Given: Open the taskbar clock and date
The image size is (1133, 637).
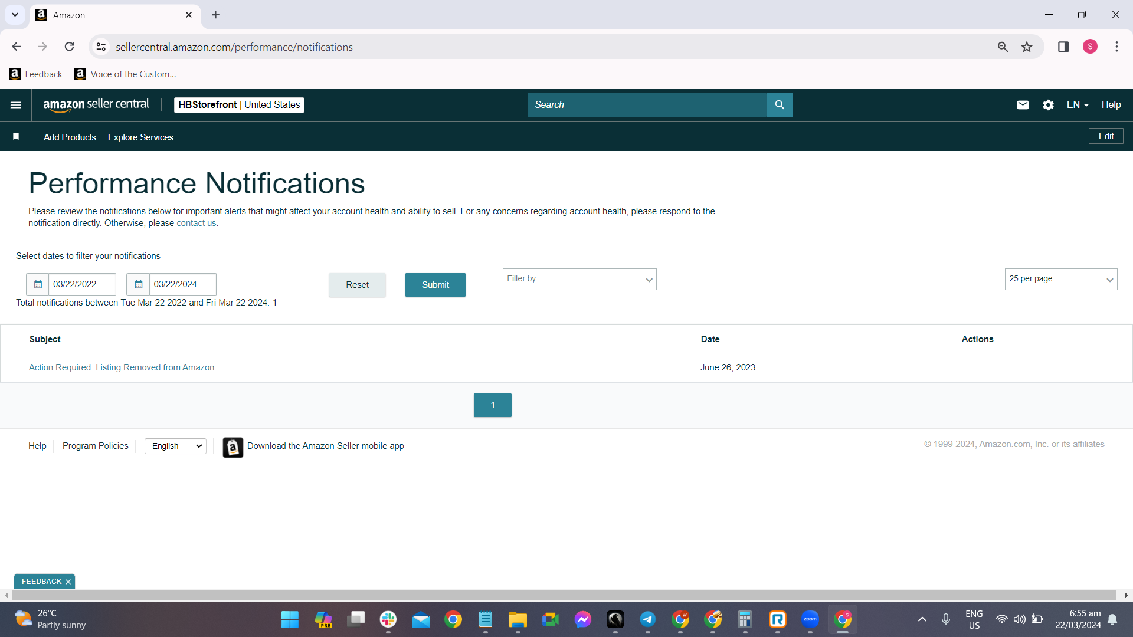Looking at the screenshot, I should pyautogui.click(x=1078, y=619).
